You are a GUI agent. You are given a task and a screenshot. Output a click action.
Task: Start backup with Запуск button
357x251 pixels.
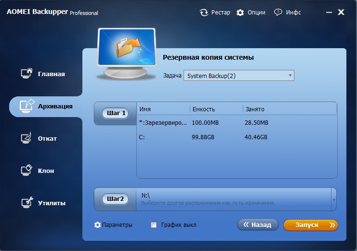311,225
